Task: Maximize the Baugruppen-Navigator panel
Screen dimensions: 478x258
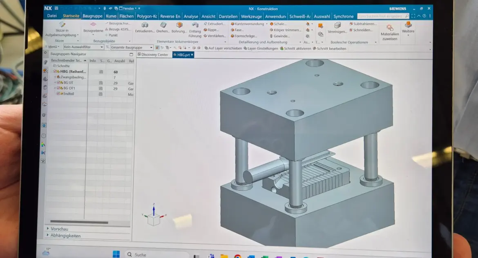Action: pos(131,55)
